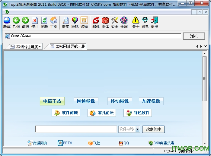
Task: Stop loading with the 停止 icon
Action: tap(35, 22)
